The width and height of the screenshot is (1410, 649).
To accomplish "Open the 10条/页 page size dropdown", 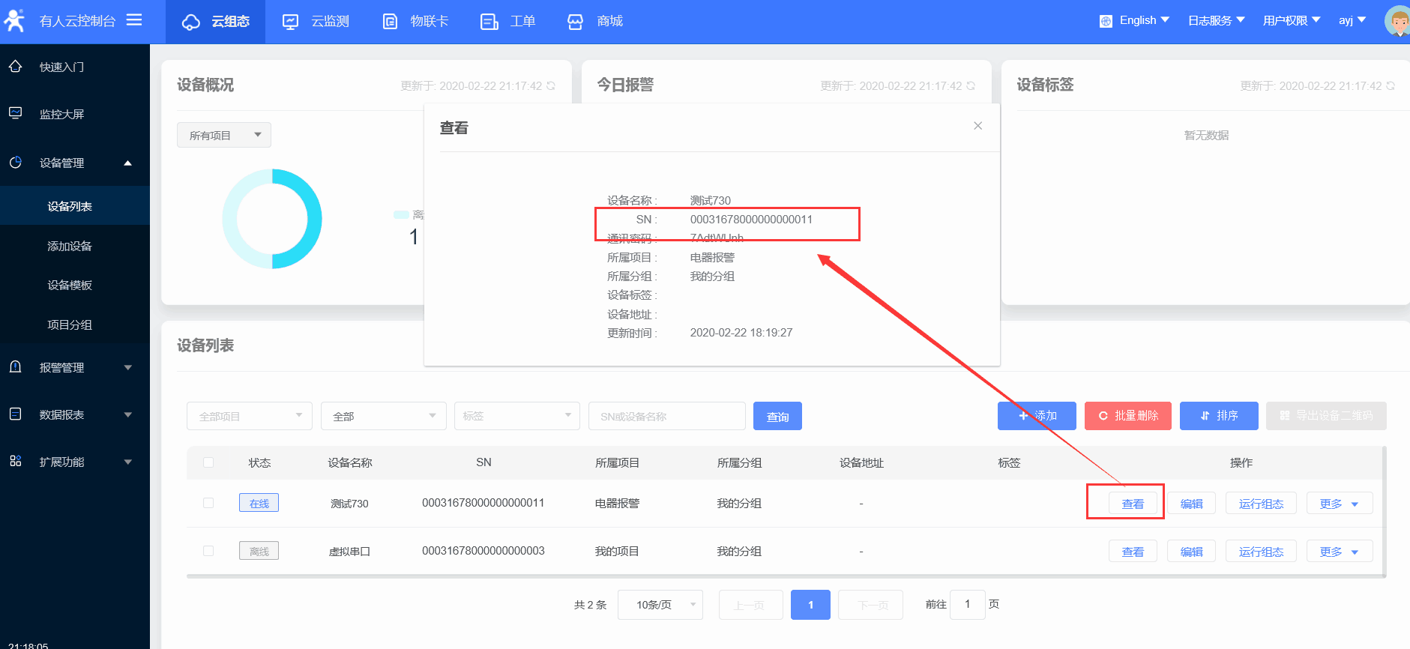I will [660, 605].
